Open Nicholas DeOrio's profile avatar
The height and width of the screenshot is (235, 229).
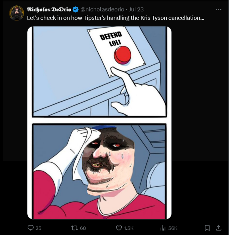(17, 13)
